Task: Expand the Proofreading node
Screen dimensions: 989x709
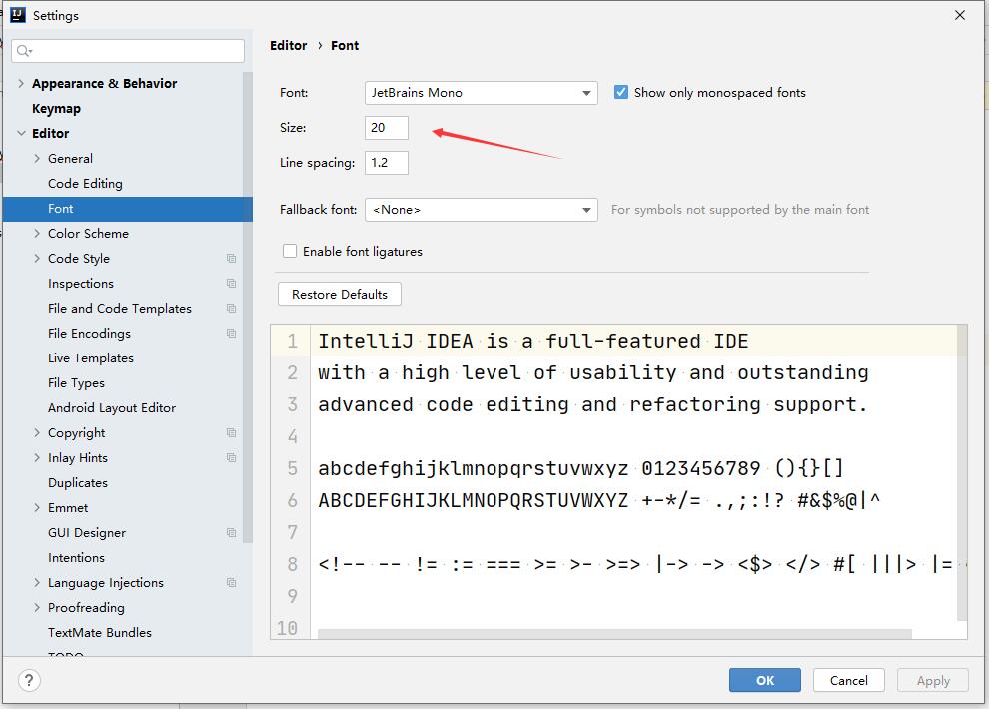Action: point(37,607)
